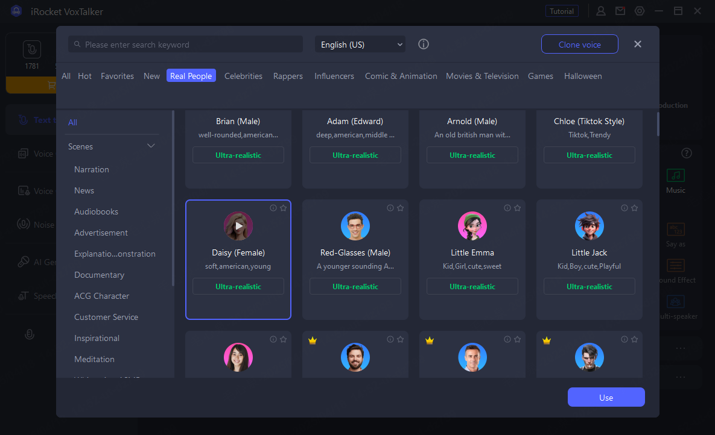
Task: Click Ultra-realistic tag on Brian (Male) card
Action: [238, 155]
